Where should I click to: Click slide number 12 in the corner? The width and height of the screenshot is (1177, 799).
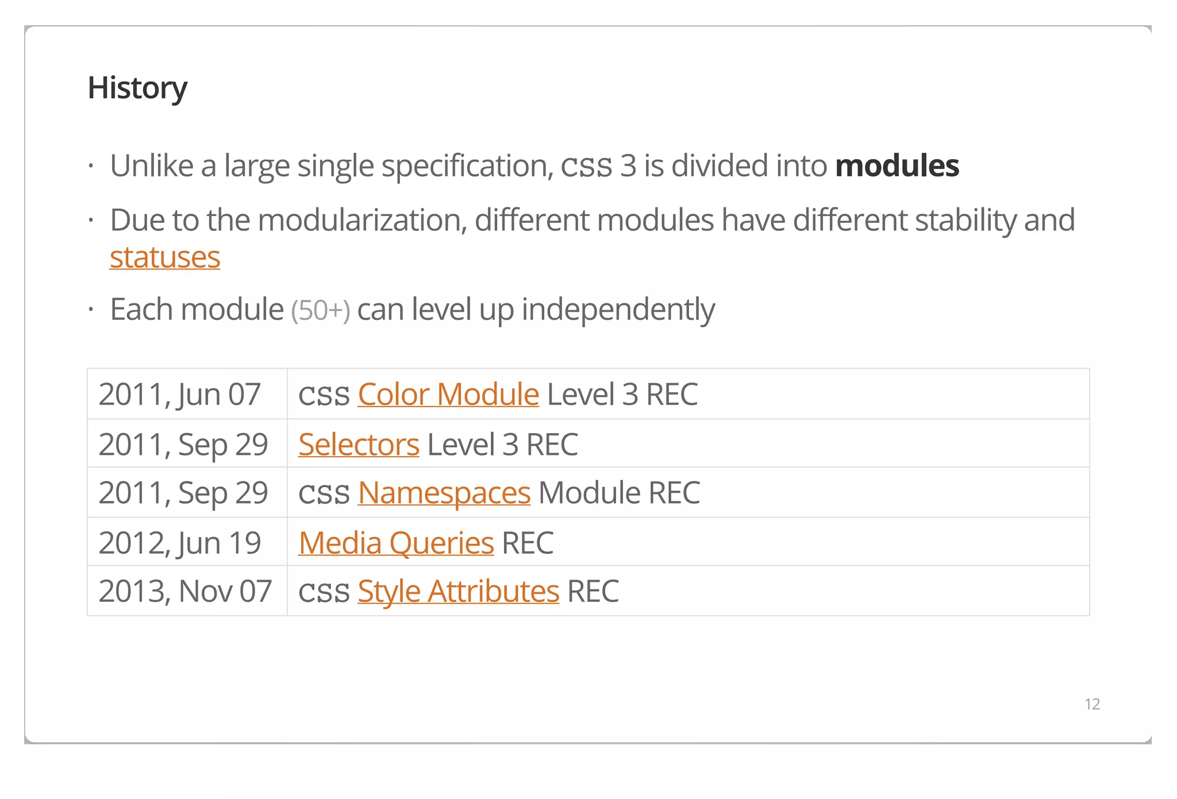(x=1092, y=704)
